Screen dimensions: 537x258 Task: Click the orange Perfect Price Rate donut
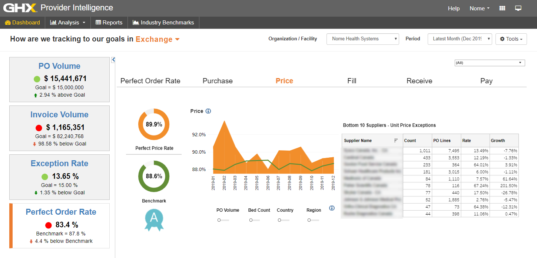154,124
